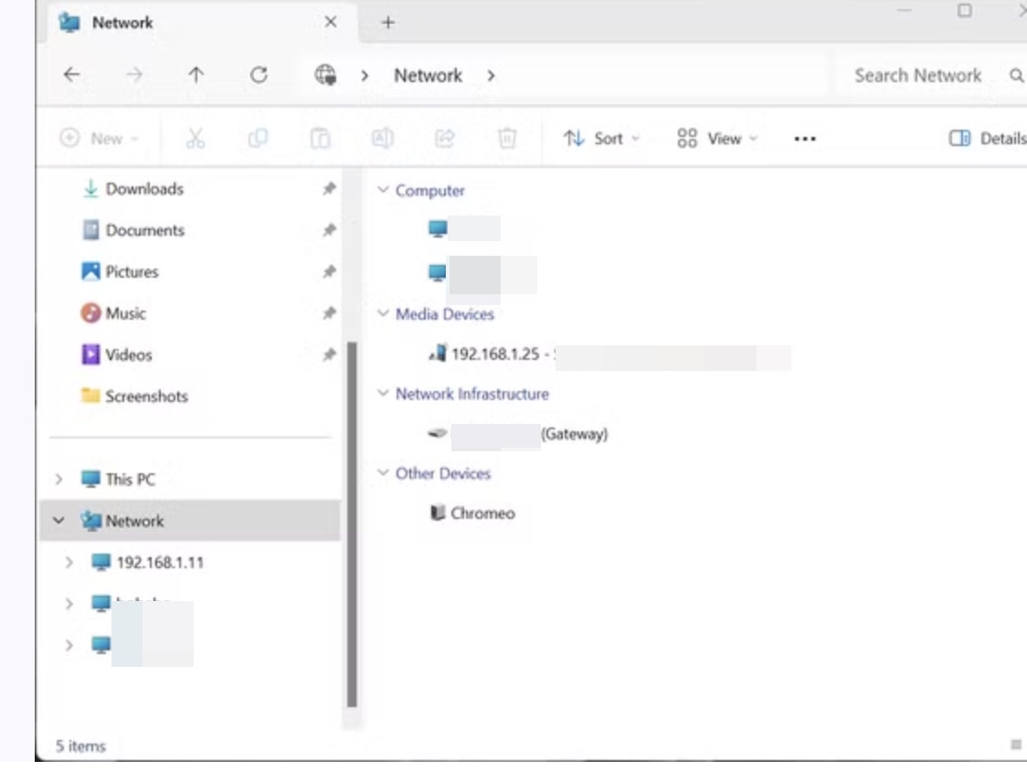
Task: Open the See more ellipsis menu
Action: coord(804,139)
